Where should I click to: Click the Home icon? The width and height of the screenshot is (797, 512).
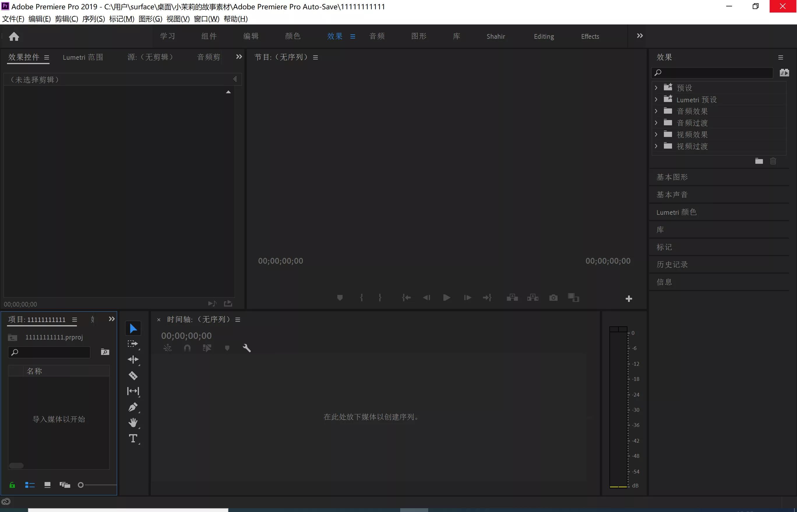[x=14, y=36]
